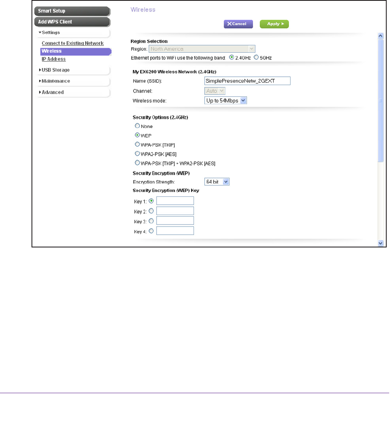Click the Wireless page heading

pos(143,10)
